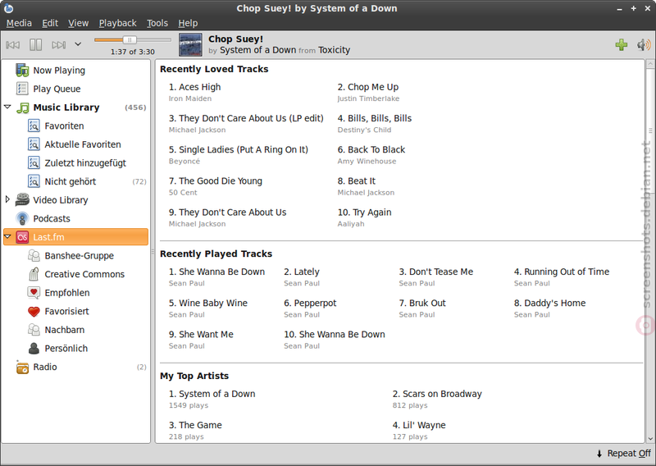Click top artist Scars on Broadway
This screenshot has height=466, width=656.
click(x=437, y=394)
